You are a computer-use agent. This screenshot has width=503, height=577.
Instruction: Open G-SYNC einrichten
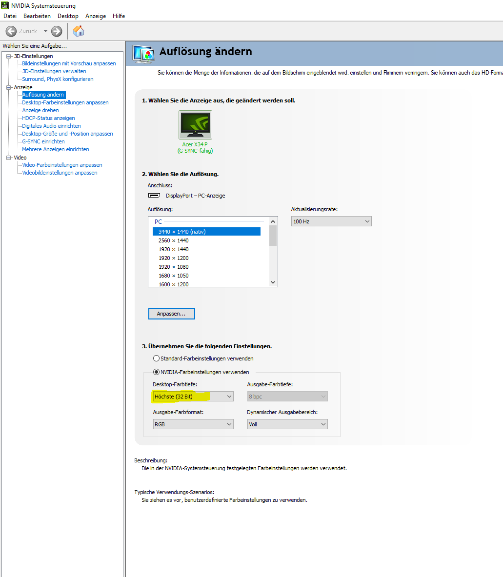[43, 141]
